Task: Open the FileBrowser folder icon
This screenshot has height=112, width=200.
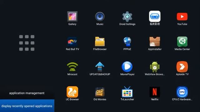Action: coord(100,41)
